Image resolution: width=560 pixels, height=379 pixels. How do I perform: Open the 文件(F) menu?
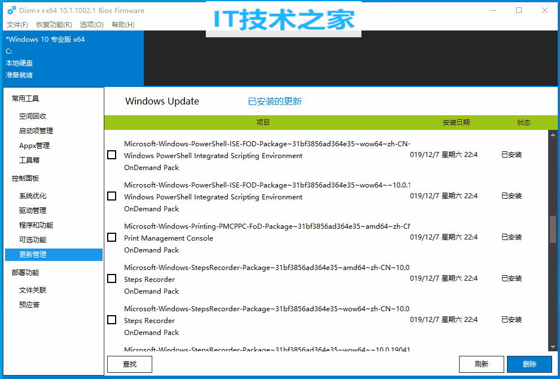(x=17, y=25)
